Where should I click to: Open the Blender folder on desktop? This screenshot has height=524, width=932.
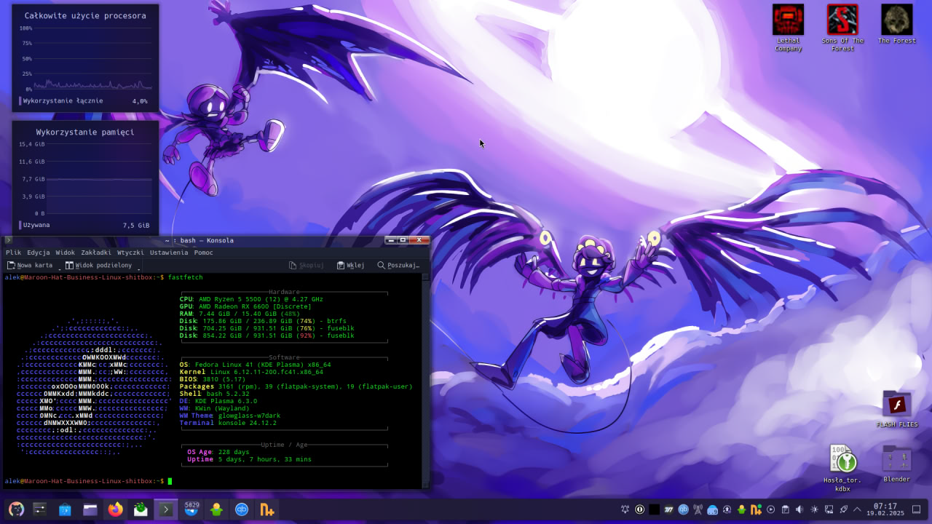[896, 464]
